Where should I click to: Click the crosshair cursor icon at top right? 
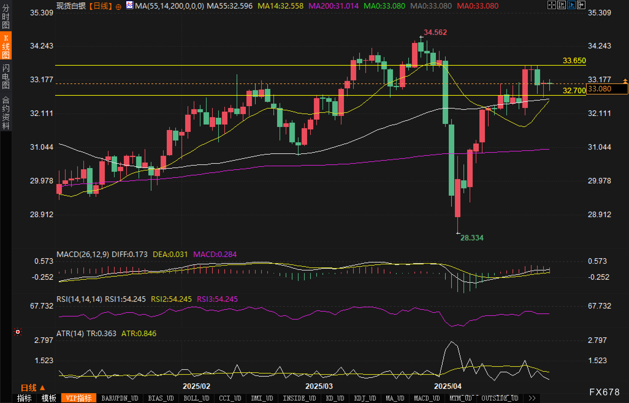coord(551,5)
